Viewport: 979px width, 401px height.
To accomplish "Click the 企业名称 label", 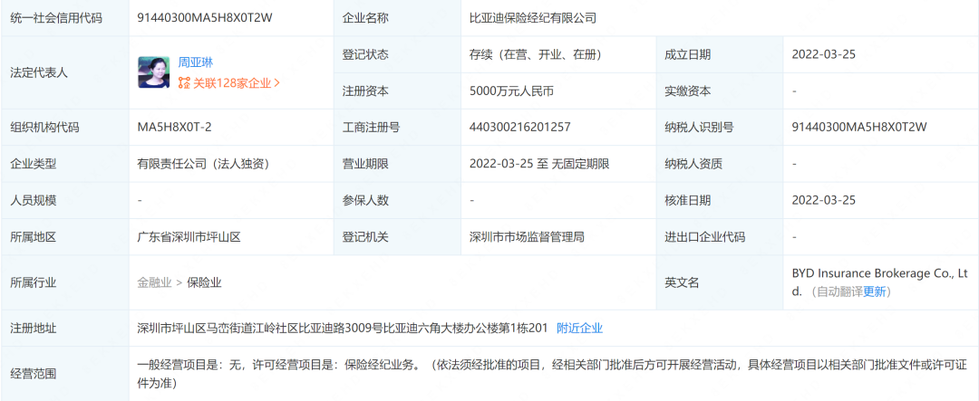I will point(365,18).
